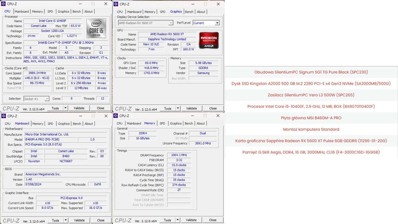This screenshot has width=398, height=224.
Task: Click Validate in the Mainboard window
Action: pos(79,220)
